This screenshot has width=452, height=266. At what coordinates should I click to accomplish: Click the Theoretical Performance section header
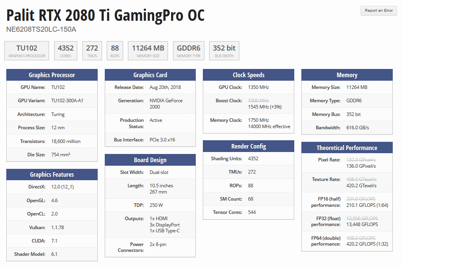tap(347, 148)
